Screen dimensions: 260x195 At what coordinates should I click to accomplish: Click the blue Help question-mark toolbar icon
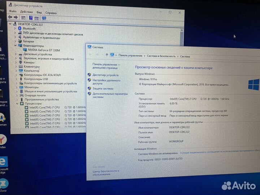click(x=31, y=18)
